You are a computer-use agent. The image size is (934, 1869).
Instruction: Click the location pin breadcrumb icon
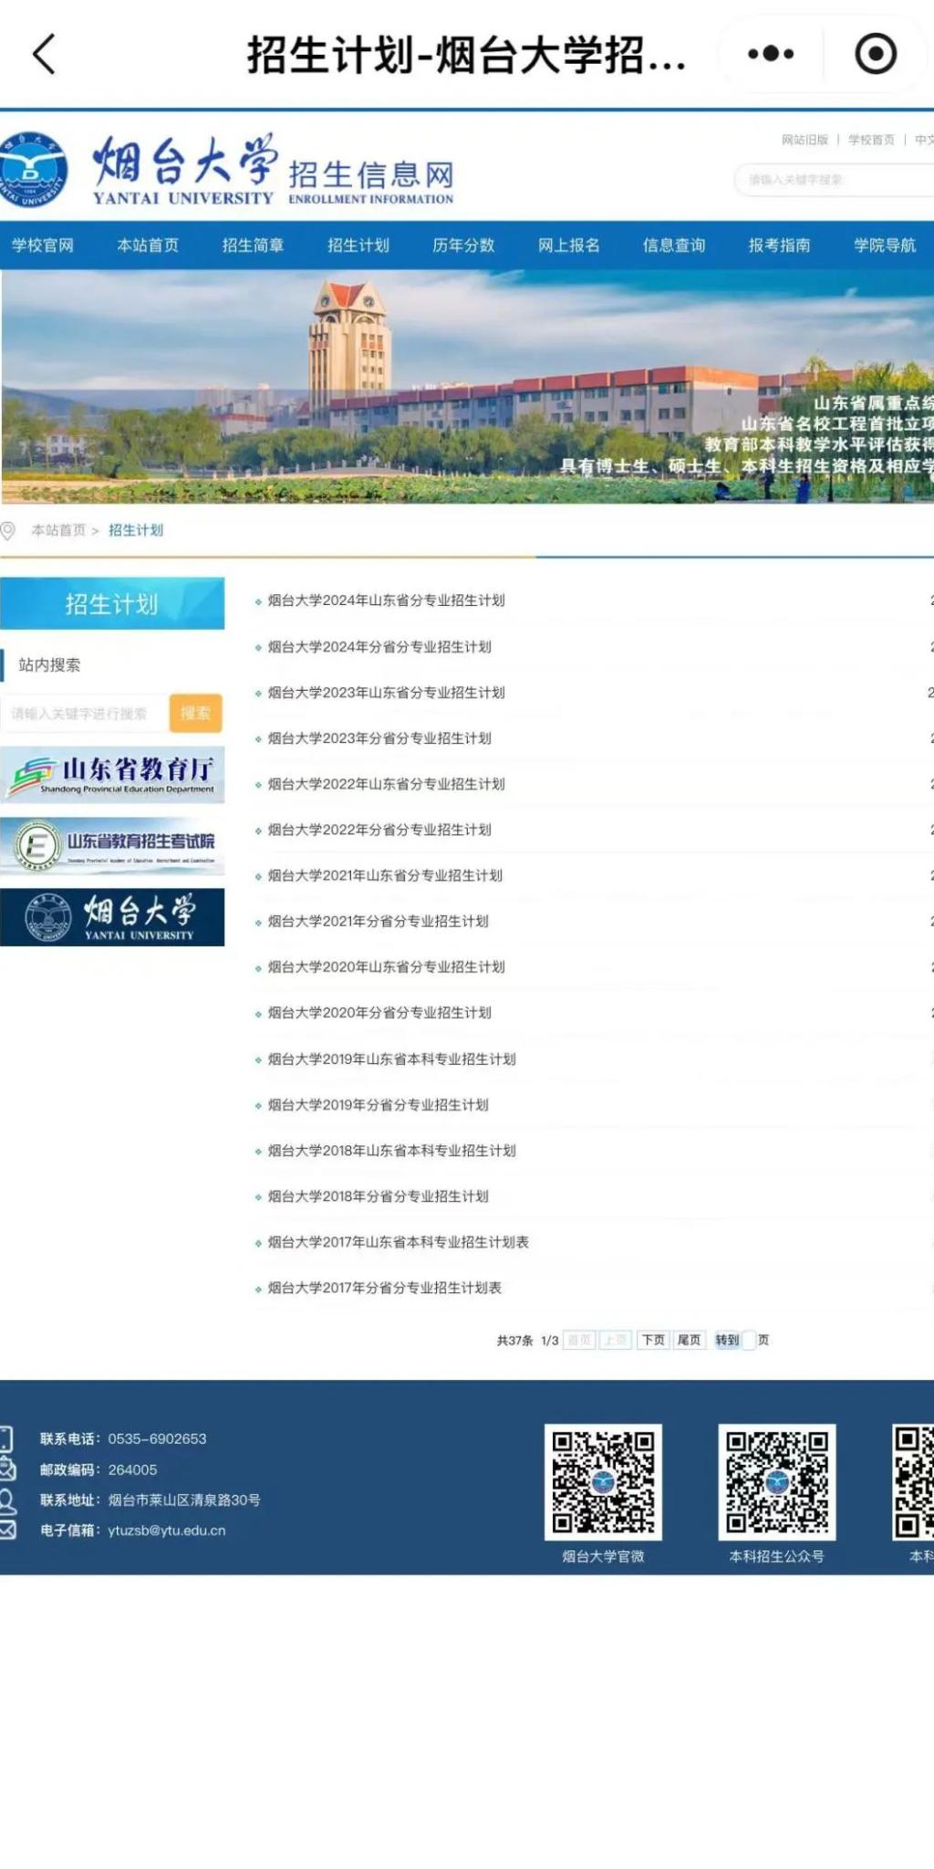click(x=8, y=530)
